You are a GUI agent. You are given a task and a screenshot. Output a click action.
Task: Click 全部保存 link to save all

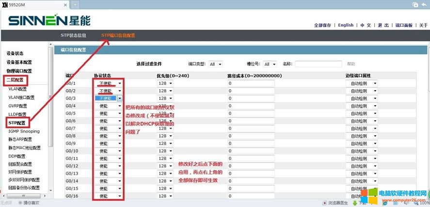[x=322, y=25]
